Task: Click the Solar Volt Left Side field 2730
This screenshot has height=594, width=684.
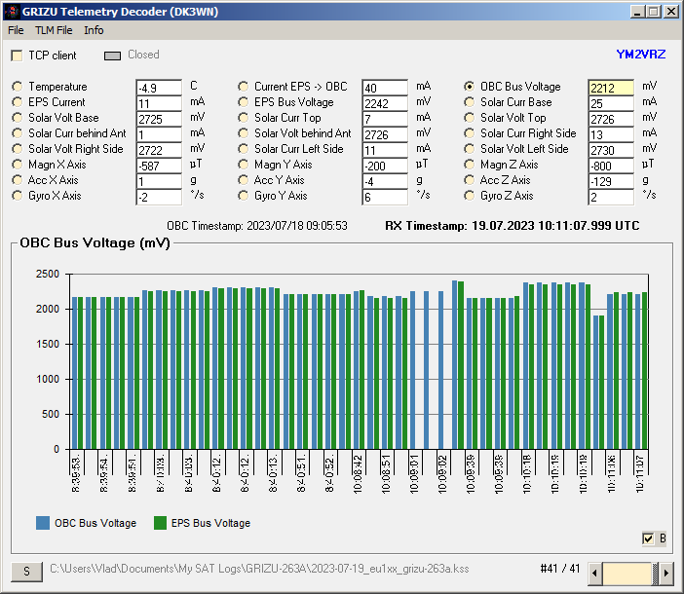Action: pos(611,150)
